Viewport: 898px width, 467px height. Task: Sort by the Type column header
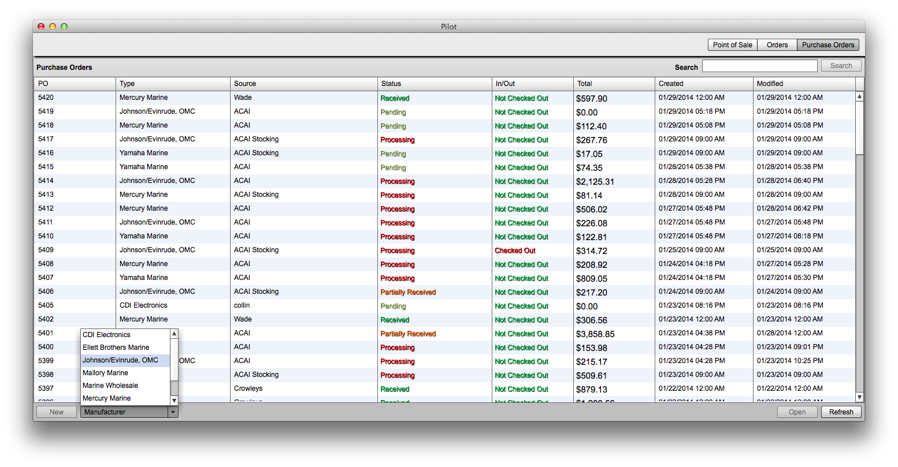(173, 84)
